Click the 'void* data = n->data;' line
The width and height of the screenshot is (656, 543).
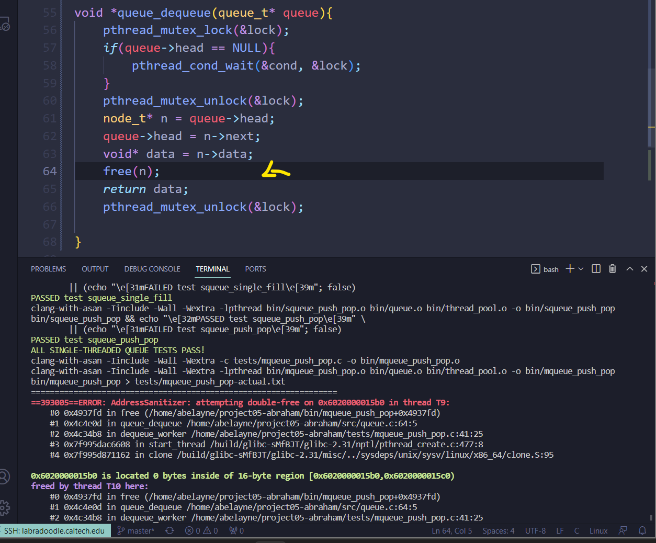pos(178,154)
